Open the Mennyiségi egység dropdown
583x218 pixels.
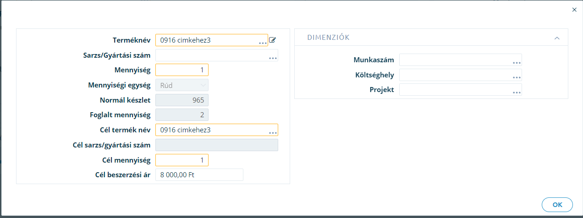pyautogui.click(x=182, y=85)
